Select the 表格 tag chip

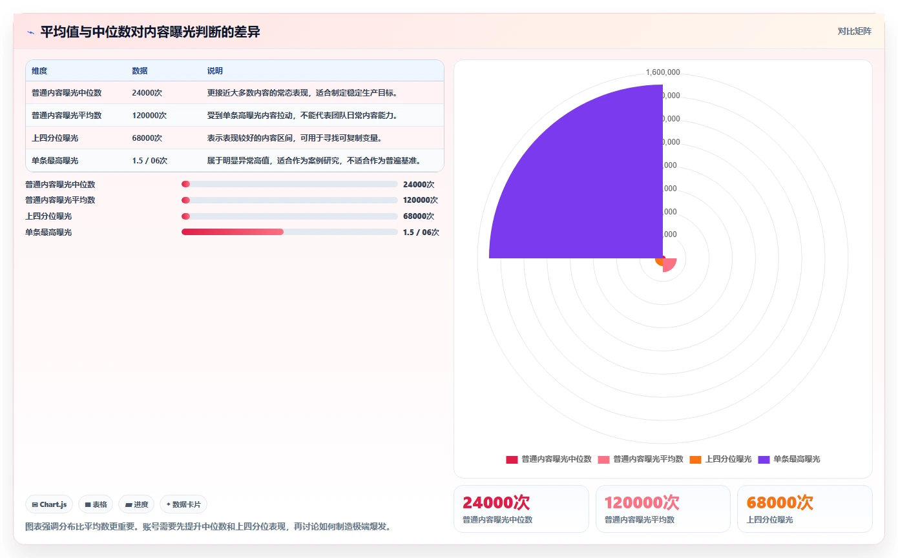[x=96, y=504]
